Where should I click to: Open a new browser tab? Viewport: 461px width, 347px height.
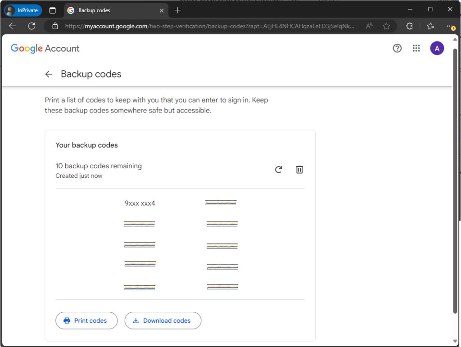(x=178, y=10)
